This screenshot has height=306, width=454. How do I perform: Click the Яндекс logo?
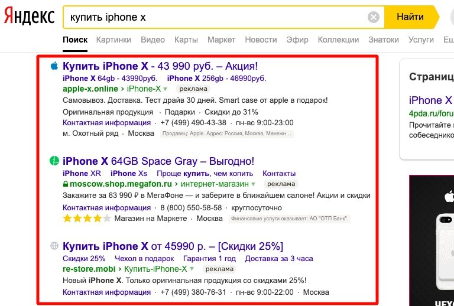tap(29, 17)
